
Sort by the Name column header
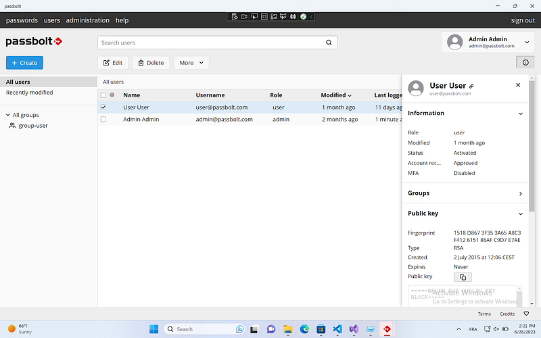(131, 95)
